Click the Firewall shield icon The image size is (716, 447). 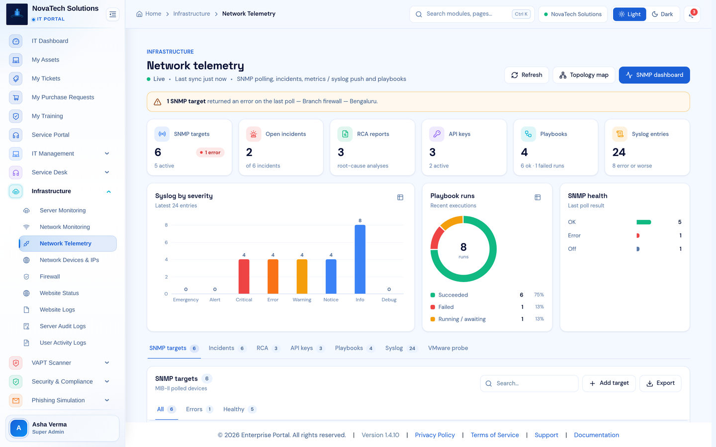pos(26,277)
